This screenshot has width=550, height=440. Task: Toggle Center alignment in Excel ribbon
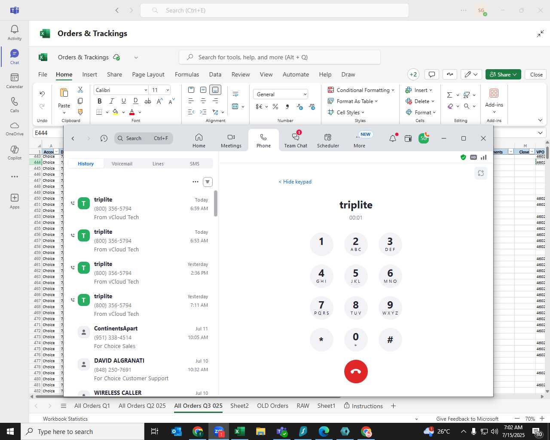(203, 101)
